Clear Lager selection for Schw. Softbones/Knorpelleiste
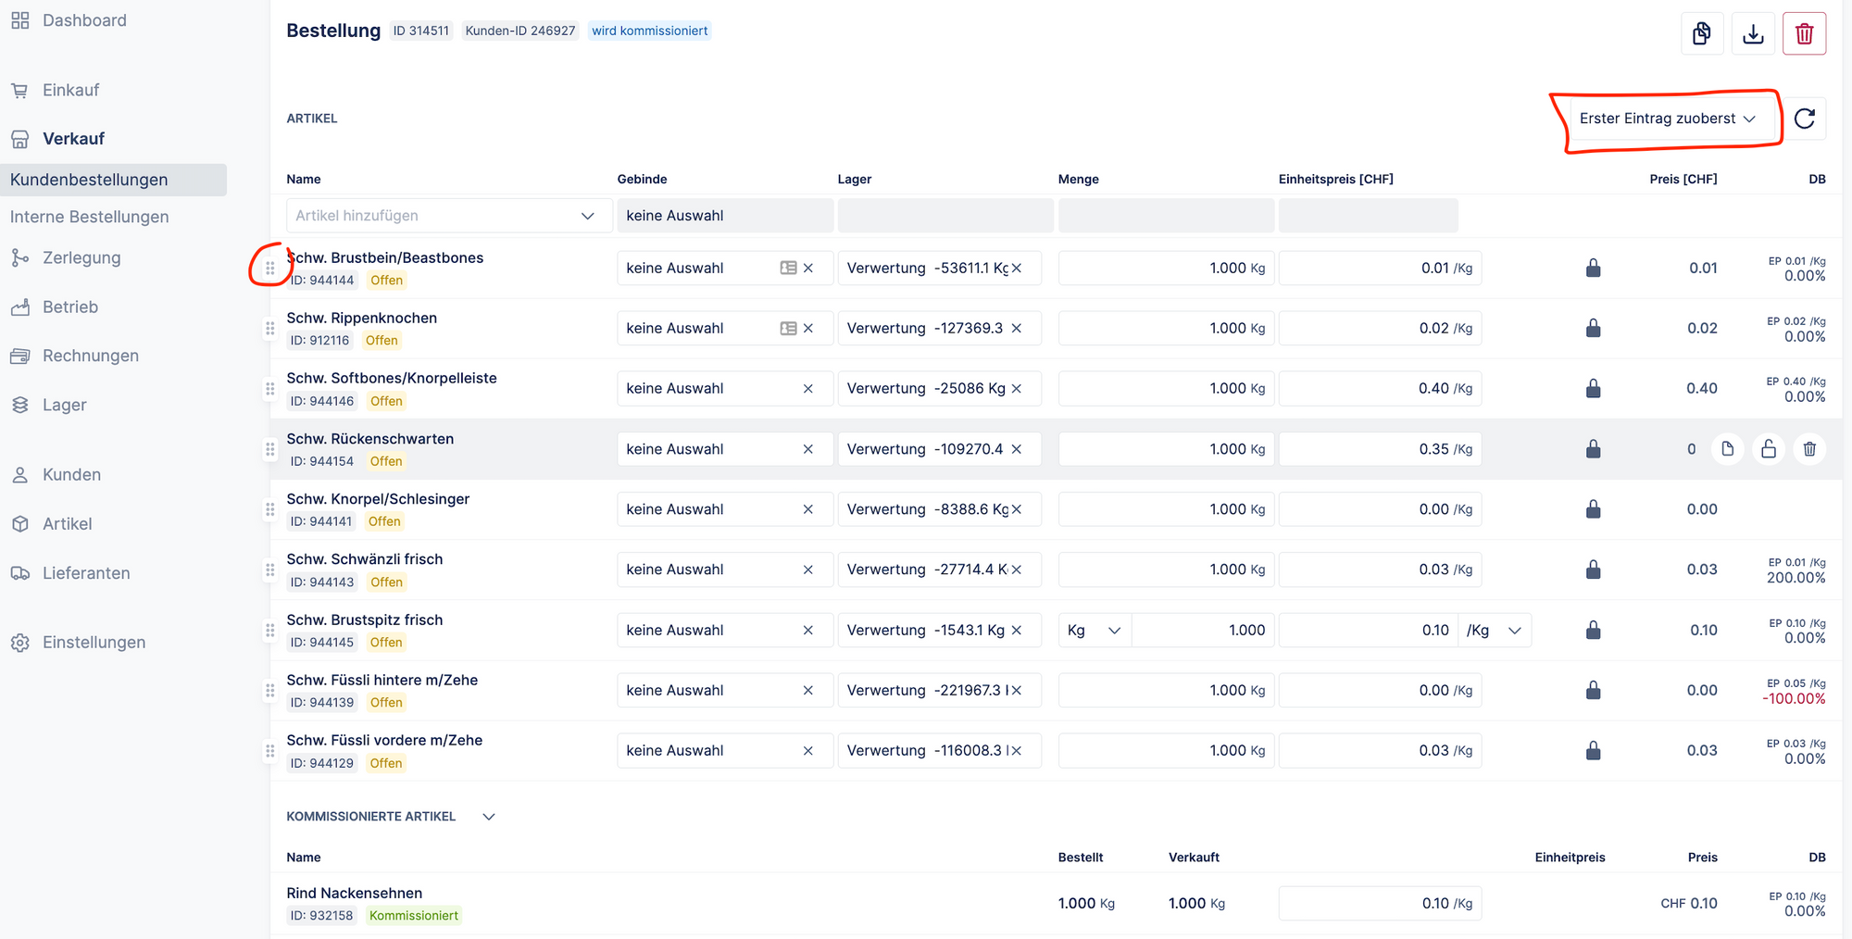This screenshot has height=939, width=1852. pyautogui.click(x=1017, y=389)
